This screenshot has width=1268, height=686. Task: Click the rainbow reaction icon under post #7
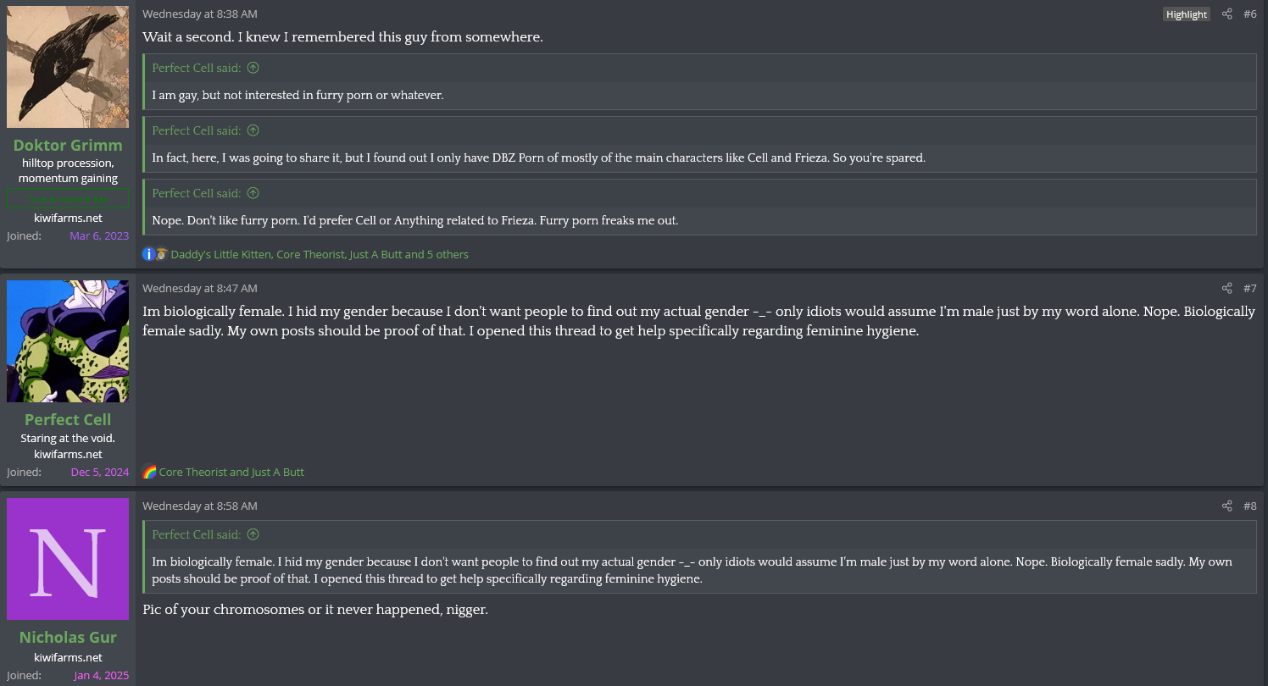tap(149, 473)
